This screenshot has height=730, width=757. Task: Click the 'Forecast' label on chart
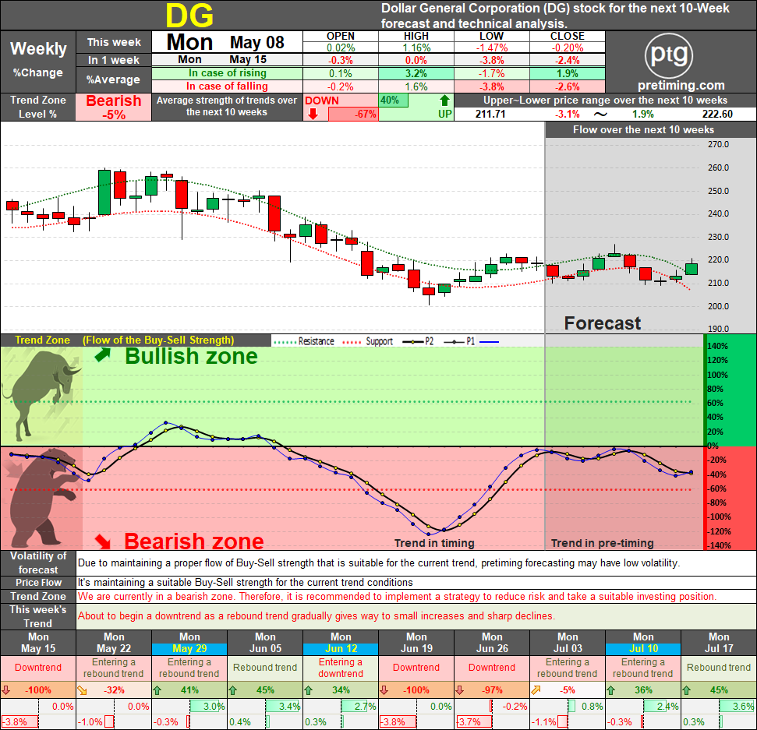(603, 323)
